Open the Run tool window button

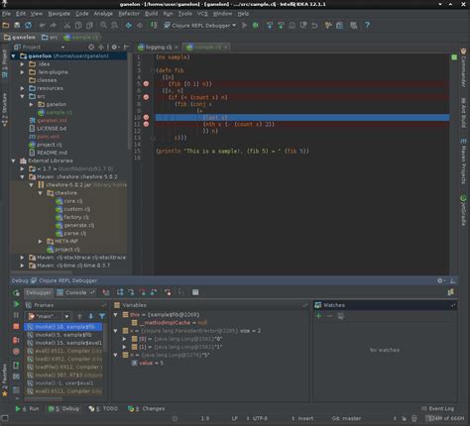(x=27, y=409)
